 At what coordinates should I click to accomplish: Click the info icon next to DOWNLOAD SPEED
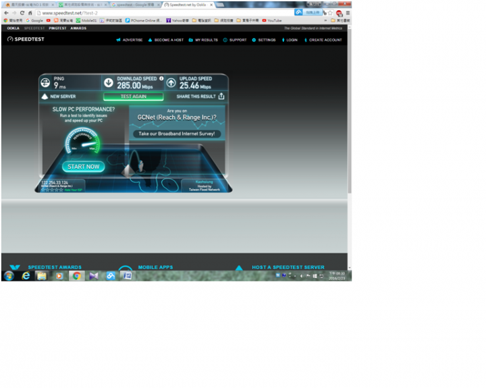161,78
